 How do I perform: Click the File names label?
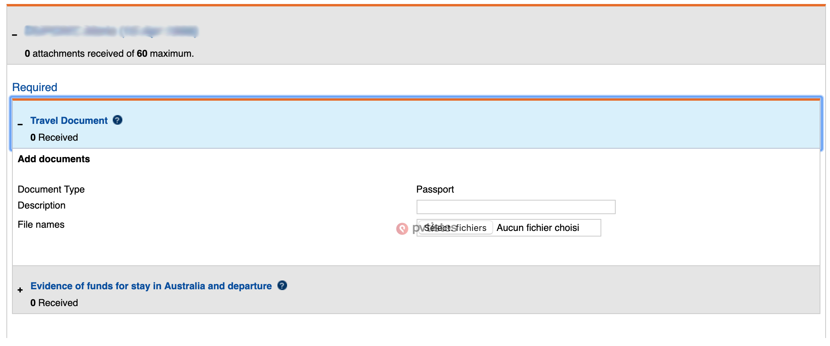(41, 225)
